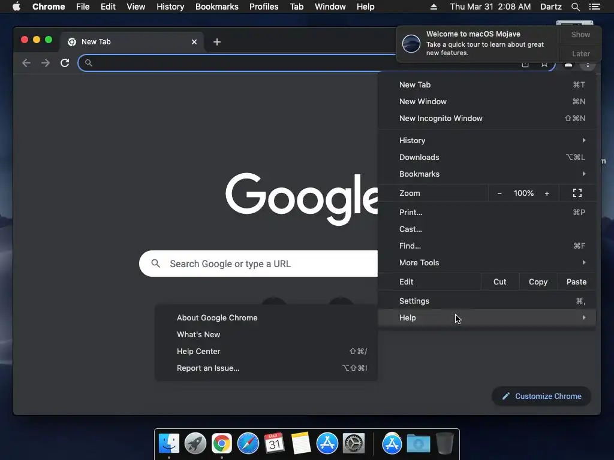Select New Tab from Chrome menu

487,85
